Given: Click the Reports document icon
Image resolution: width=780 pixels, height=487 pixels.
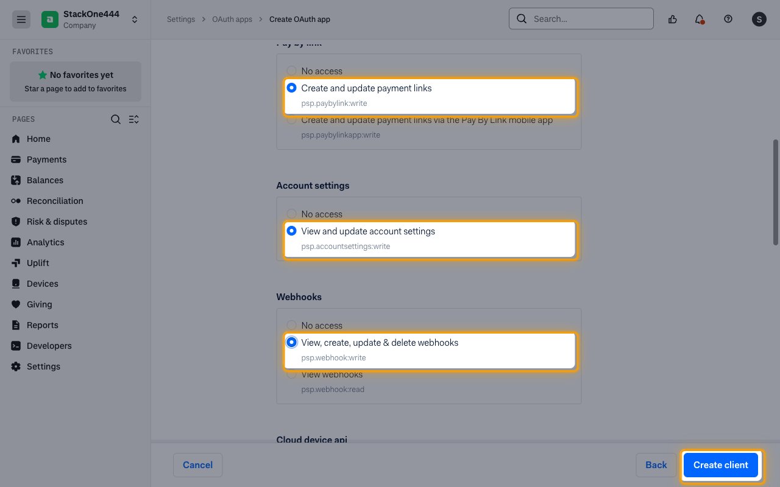Looking at the screenshot, I should (x=16, y=325).
